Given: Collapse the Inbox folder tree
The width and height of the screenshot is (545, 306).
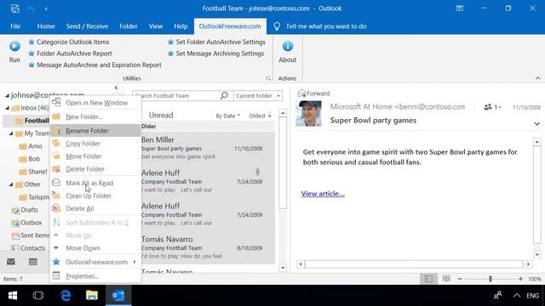Looking at the screenshot, I should pyautogui.click(x=7, y=108).
